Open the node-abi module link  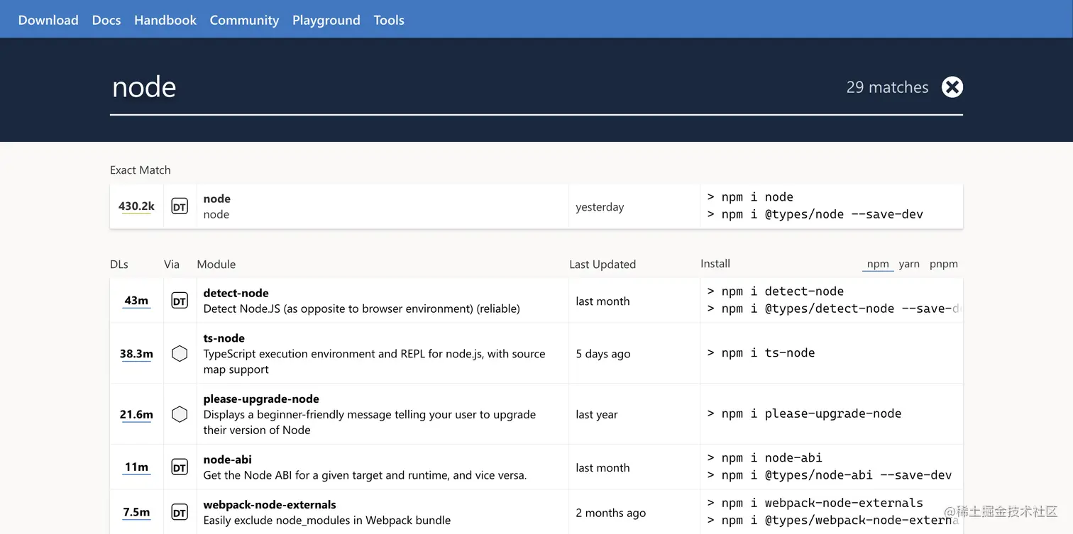pyautogui.click(x=227, y=460)
